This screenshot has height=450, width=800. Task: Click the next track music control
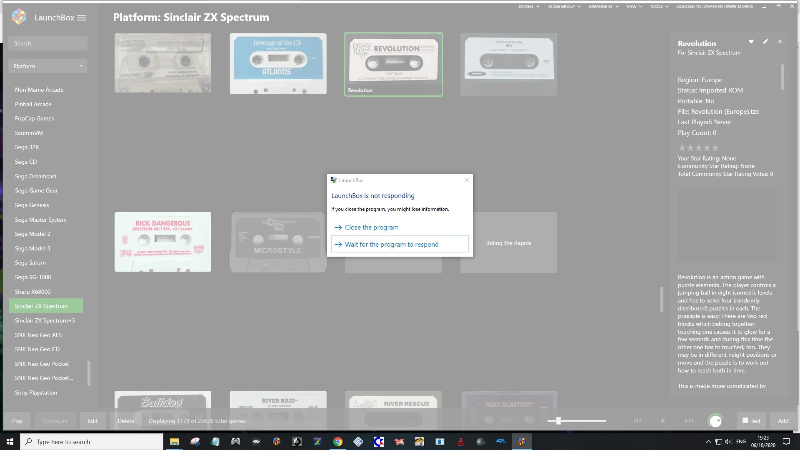click(x=689, y=421)
